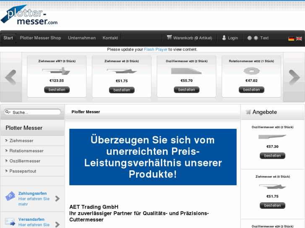Open Rotationsmesser e032 (1 Stück) title
This screenshot has width=305, height=228.
click(251, 61)
